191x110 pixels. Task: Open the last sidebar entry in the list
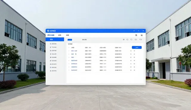point(53,71)
